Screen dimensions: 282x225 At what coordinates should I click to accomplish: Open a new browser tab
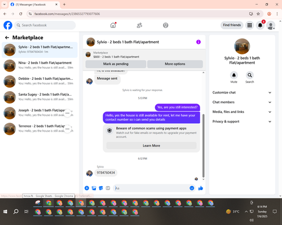tap(64, 4)
